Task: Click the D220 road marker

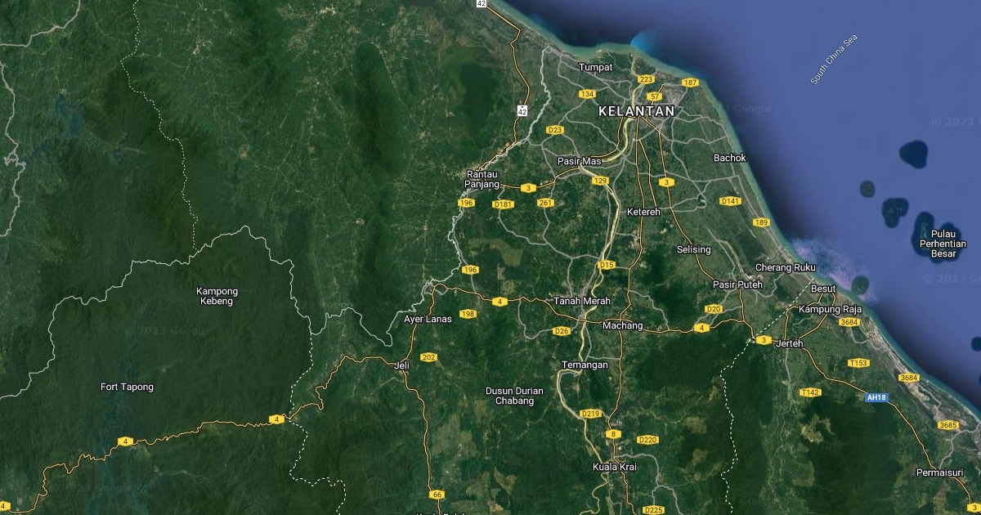Action: [x=647, y=440]
